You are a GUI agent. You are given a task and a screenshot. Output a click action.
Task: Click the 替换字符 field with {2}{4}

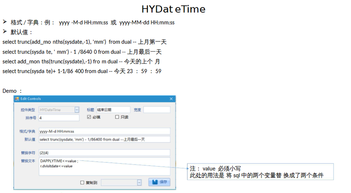pyautogui.click(x=104, y=152)
